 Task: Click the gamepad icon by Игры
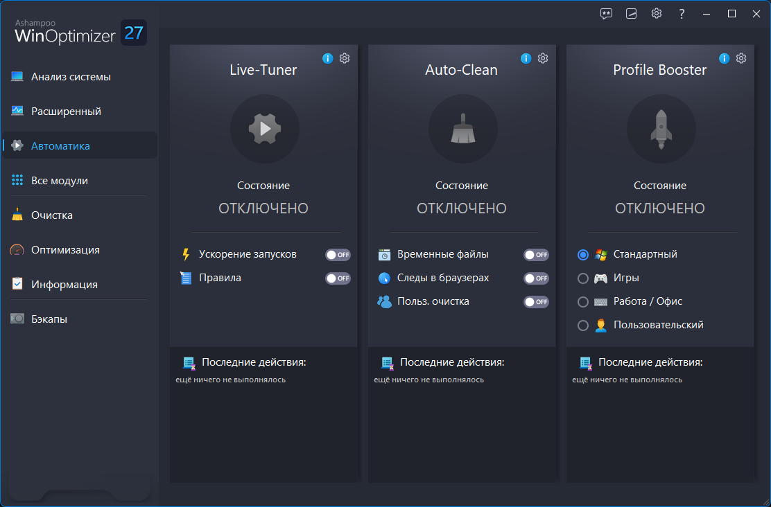point(600,278)
